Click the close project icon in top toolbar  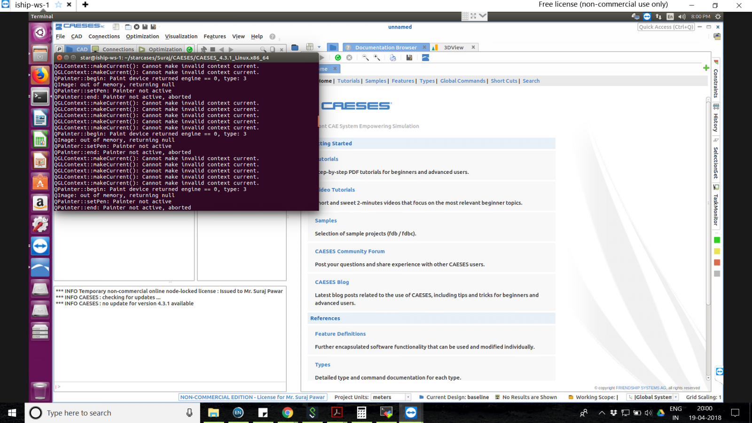pyautogui.click(x=136, y=27)
